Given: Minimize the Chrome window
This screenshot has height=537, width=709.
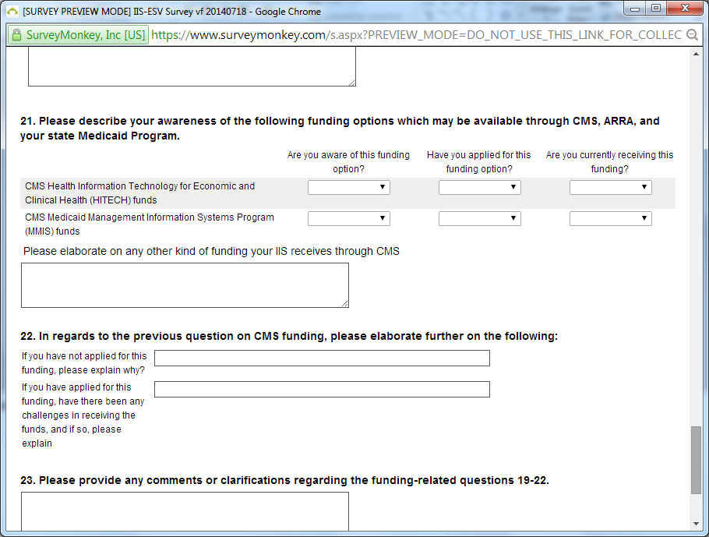Looking at the screenshot, I should (x=635, y=9).
